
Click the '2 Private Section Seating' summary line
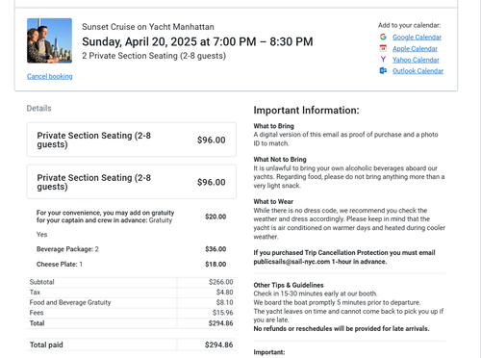click(154, 56)
